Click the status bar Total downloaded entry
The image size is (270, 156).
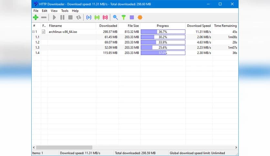click(135, 153)
